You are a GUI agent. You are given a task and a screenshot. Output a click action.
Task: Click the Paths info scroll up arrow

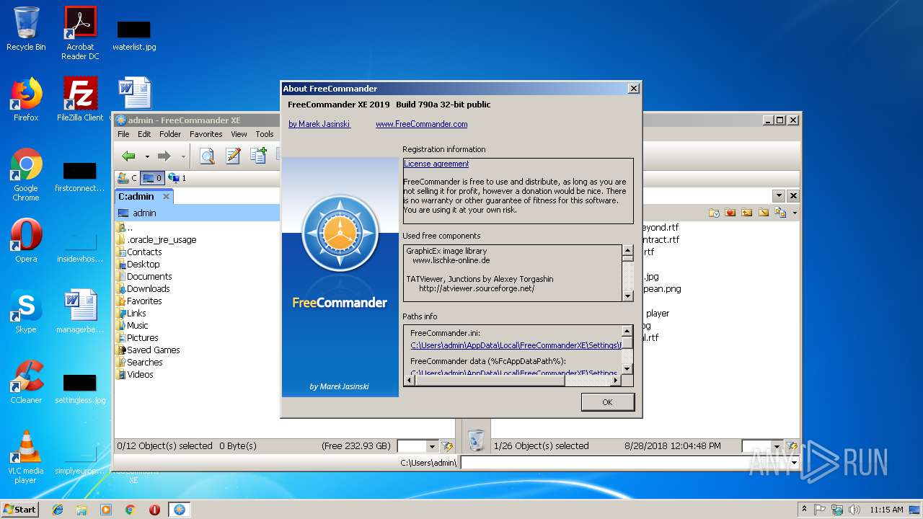point(627,331)
